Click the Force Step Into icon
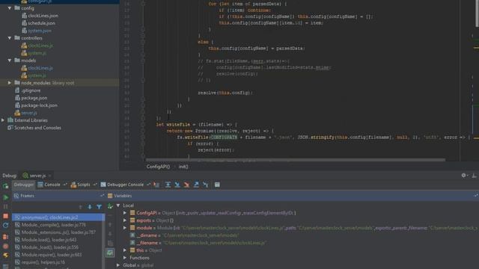The image size is (479, 269). click(186, 185)
